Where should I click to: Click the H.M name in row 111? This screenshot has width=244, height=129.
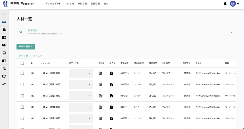point(51,73)
